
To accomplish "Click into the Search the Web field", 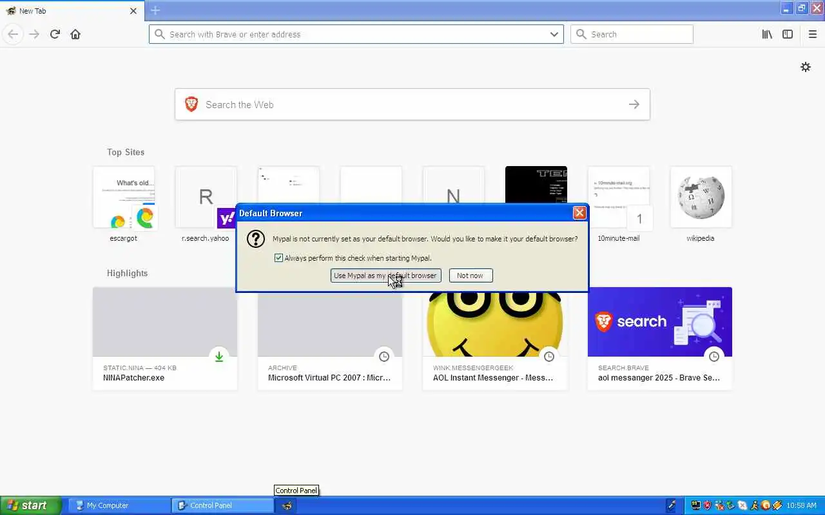I will [412, 104].
